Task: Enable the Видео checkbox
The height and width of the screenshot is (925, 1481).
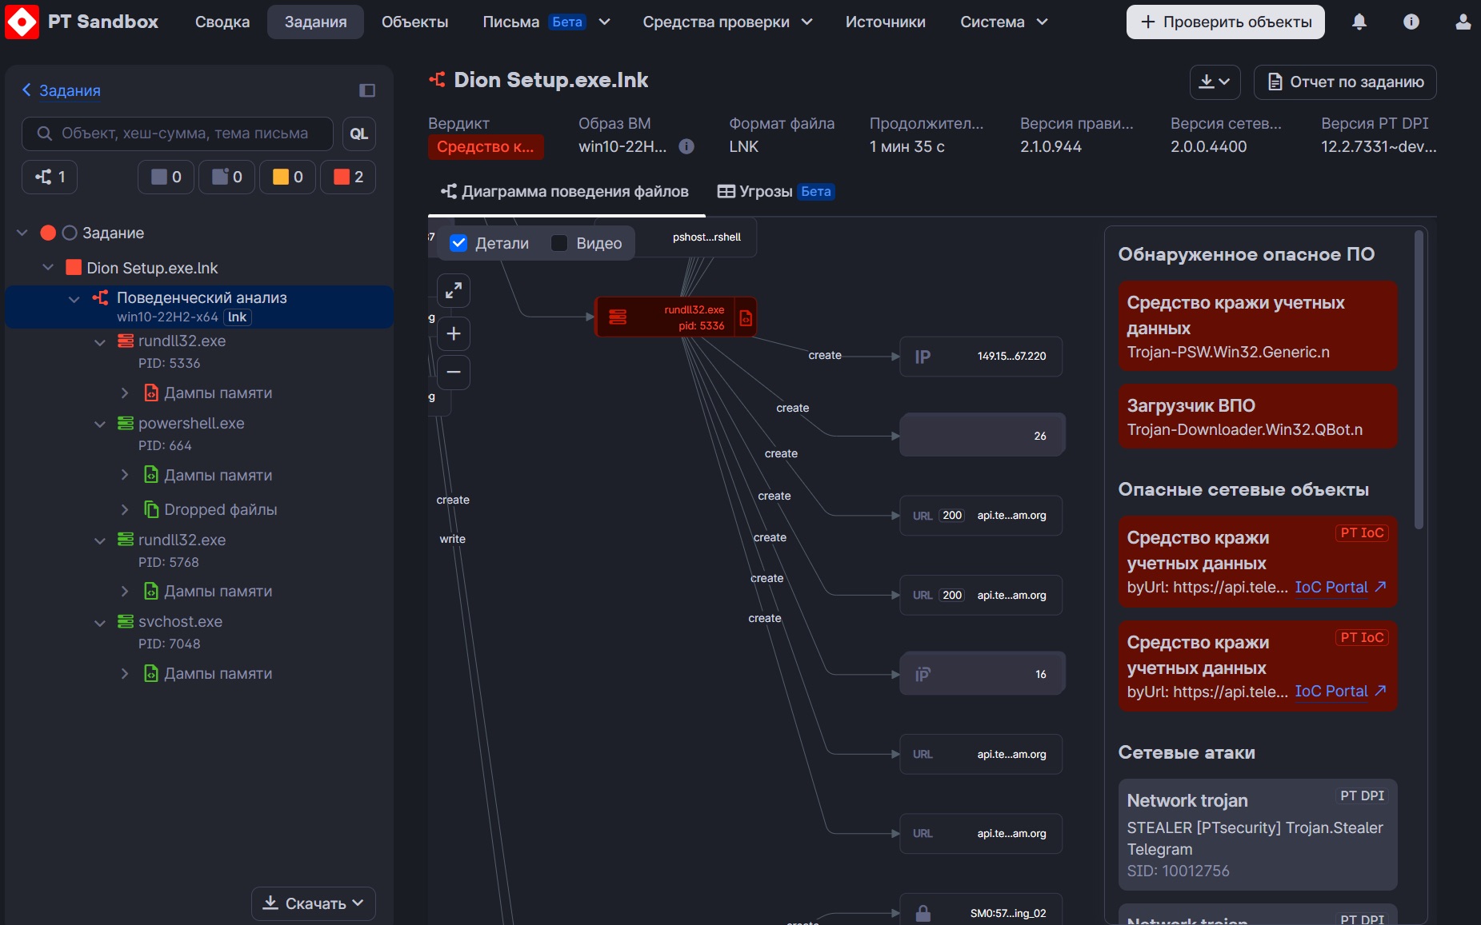Action: pyautogui.click(x=559, y=244)
